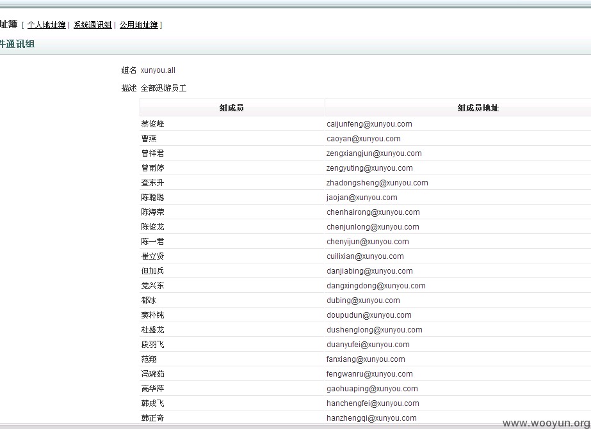
Task: Select member name 范翔
Action: pos(149,359)
